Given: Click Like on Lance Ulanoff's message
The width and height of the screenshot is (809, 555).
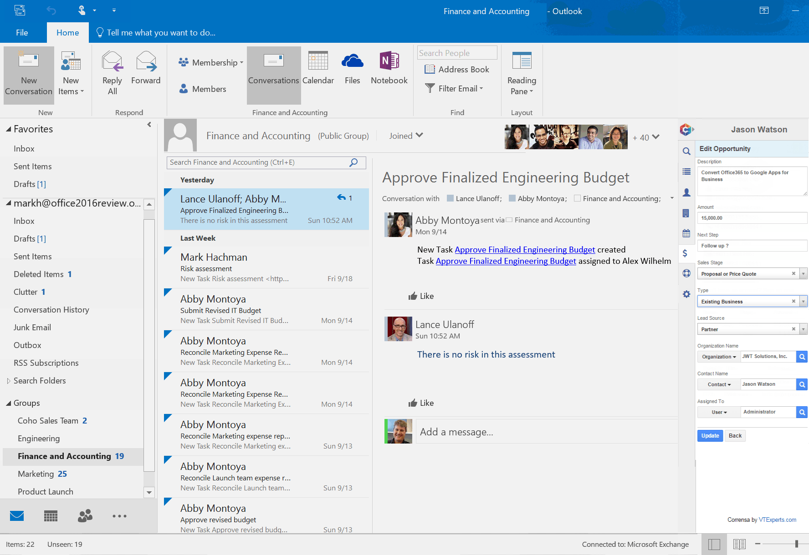Looking at the screenshot, I should (x=421, y=403).
